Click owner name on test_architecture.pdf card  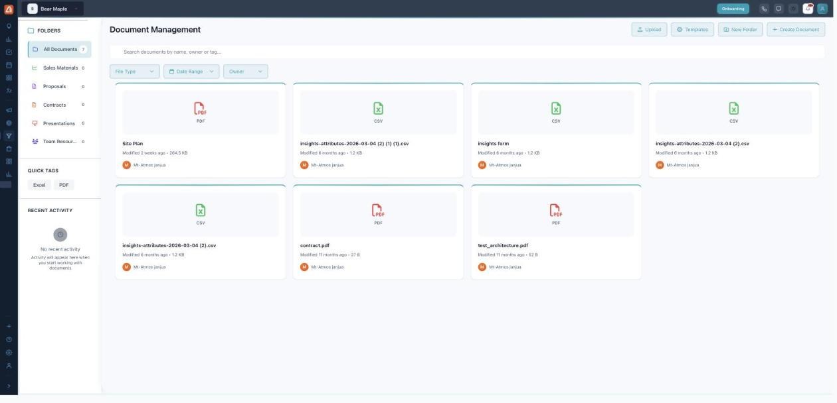(x=505, y=267)
